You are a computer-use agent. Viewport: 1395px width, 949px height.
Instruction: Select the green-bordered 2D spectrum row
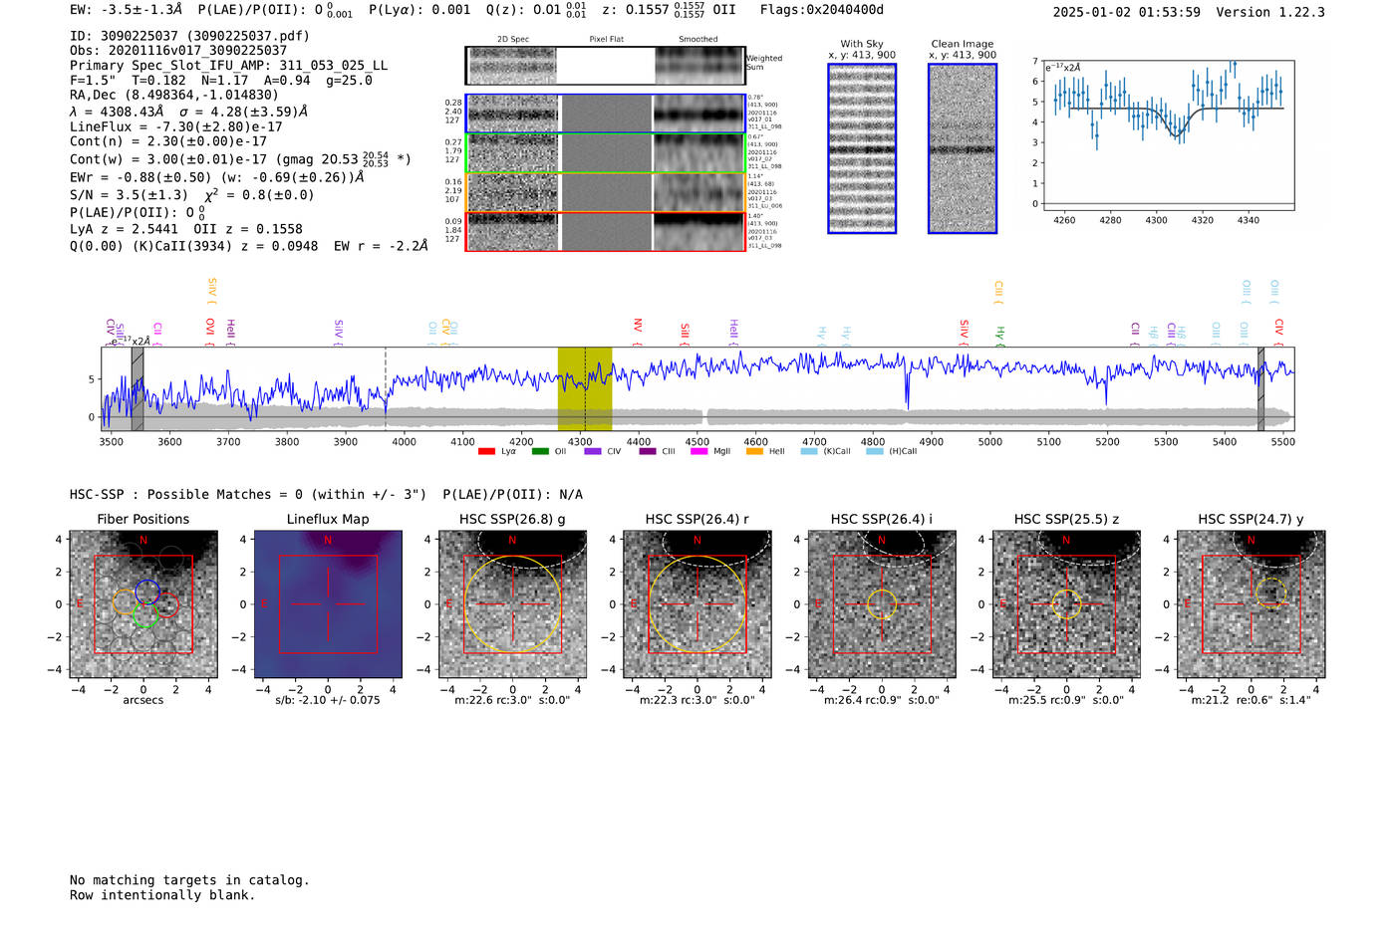point(606,153)
